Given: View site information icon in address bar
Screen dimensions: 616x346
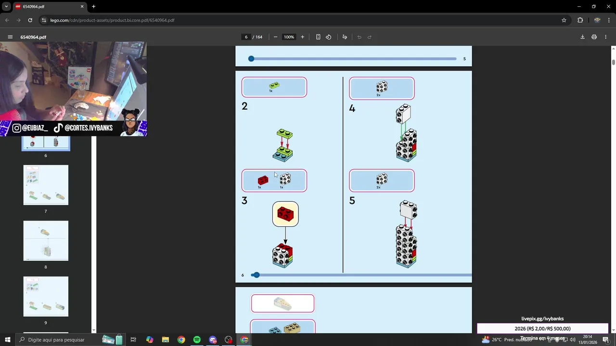Looking at the screenshot, I should coord(44,20).
